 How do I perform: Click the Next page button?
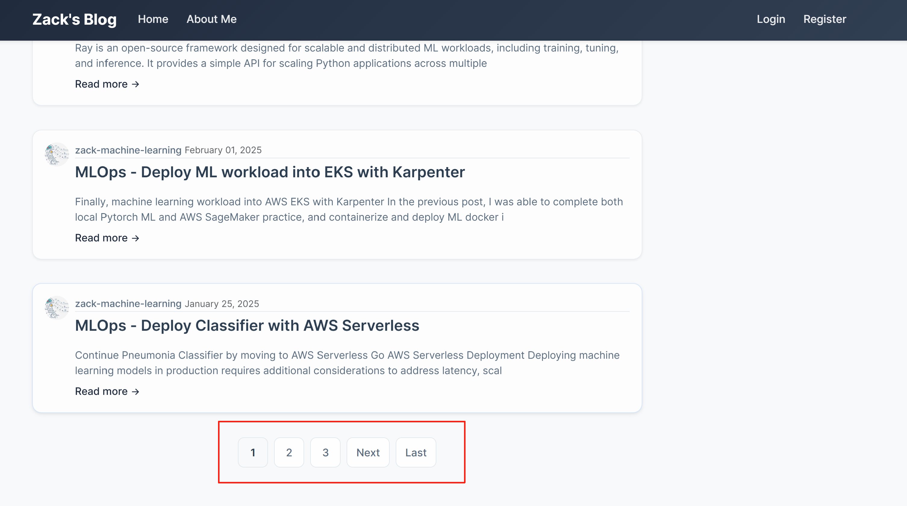[368, 452]
